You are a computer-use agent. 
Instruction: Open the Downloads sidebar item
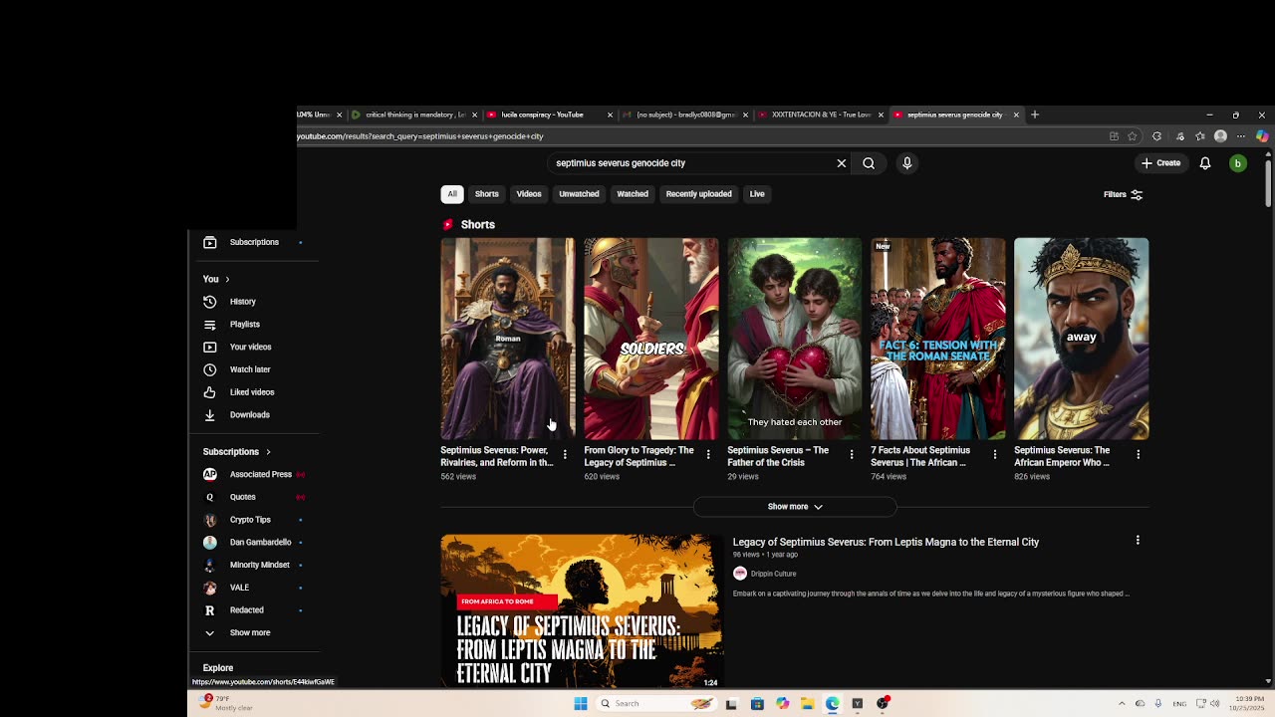pyautogui.click(x=249, y=415)
